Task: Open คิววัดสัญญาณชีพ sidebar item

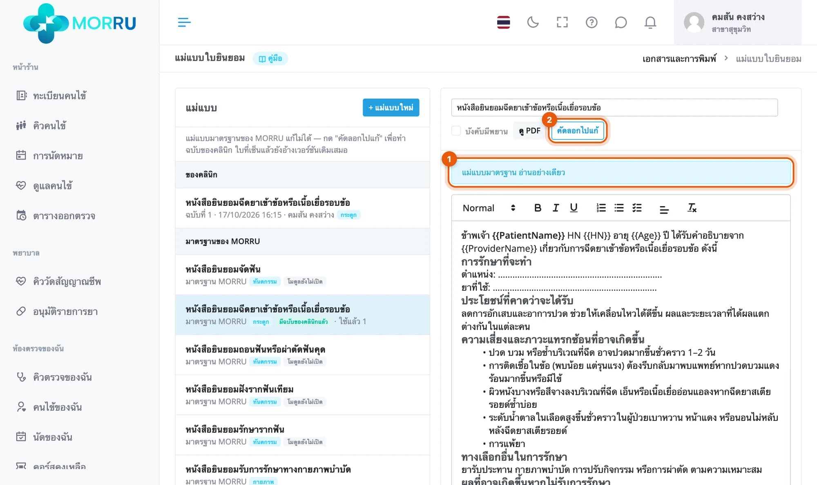Action: tap(58, 281)
